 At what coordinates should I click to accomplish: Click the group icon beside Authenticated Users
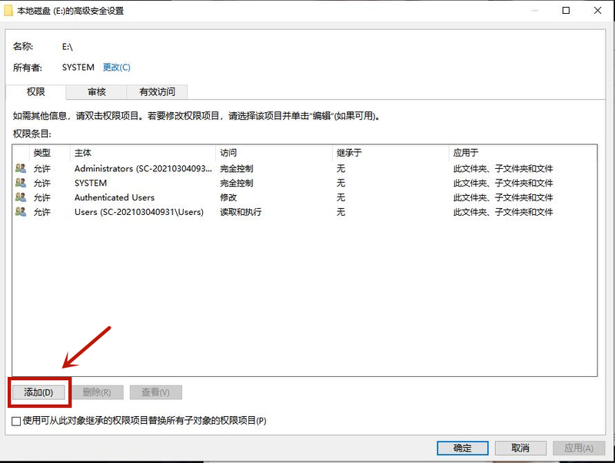[20, 197]
